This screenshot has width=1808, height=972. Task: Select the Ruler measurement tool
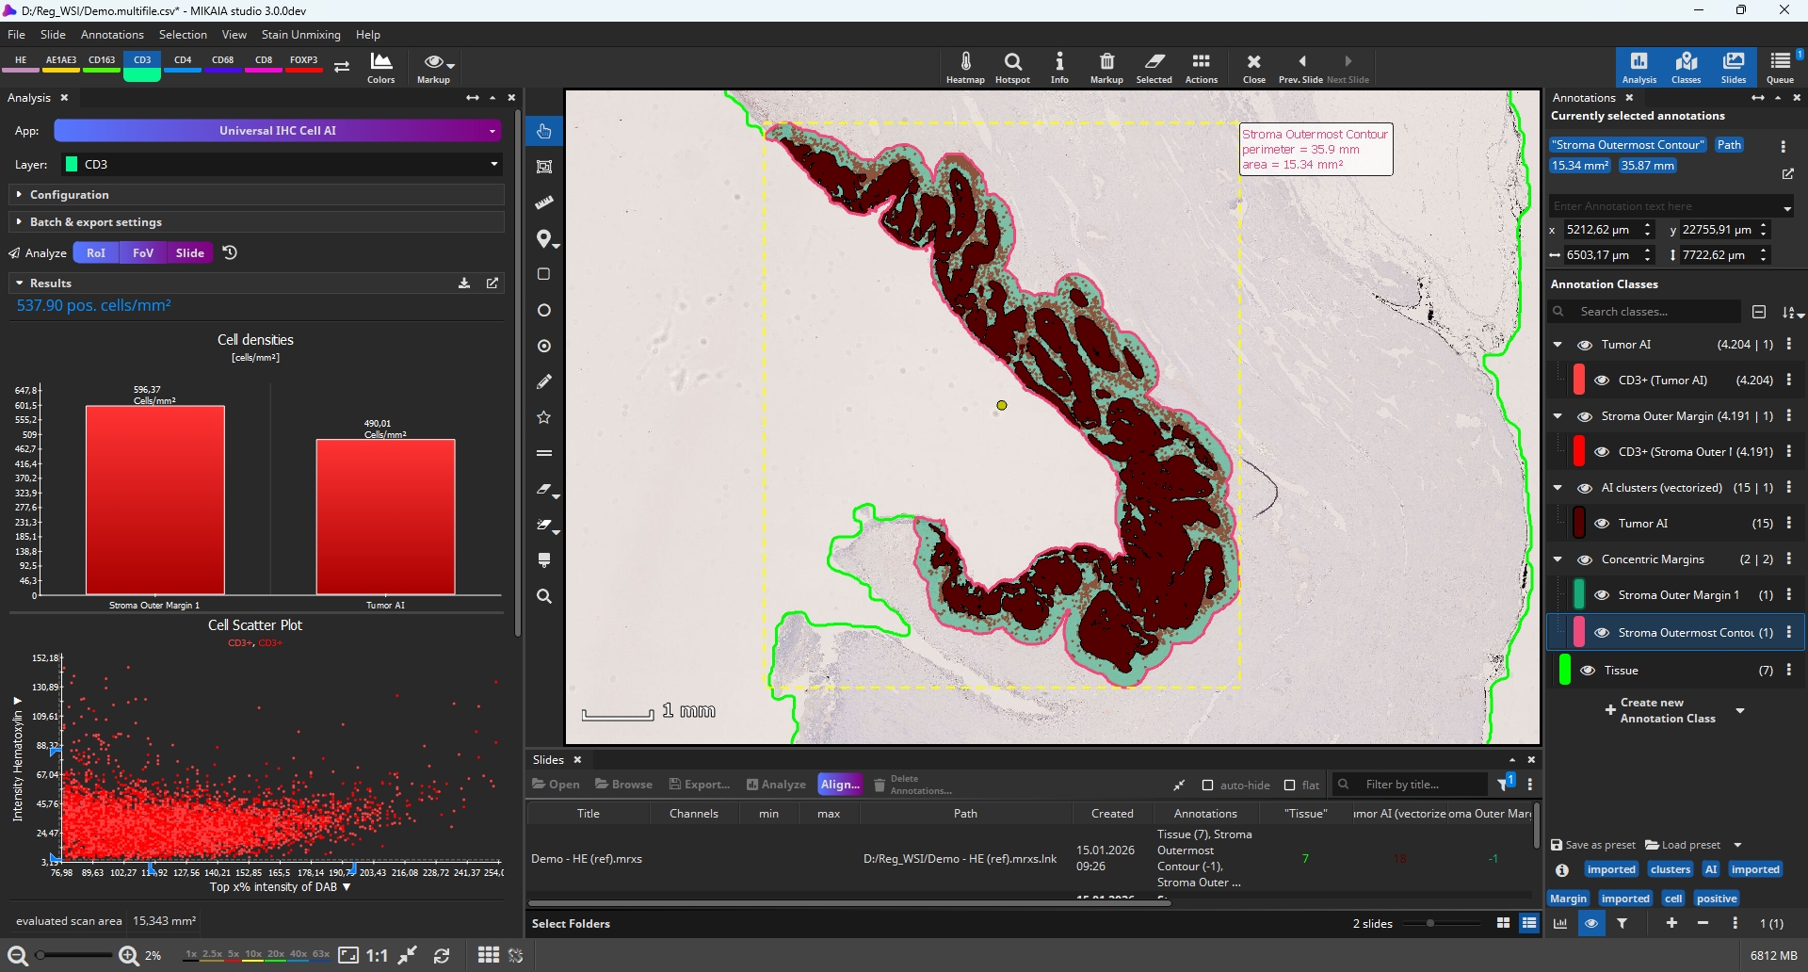pos(544,202)
